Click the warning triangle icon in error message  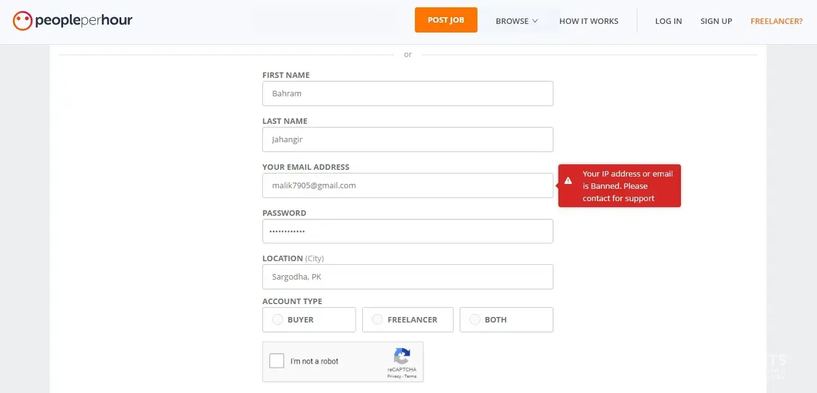click(x=568, y=180)
